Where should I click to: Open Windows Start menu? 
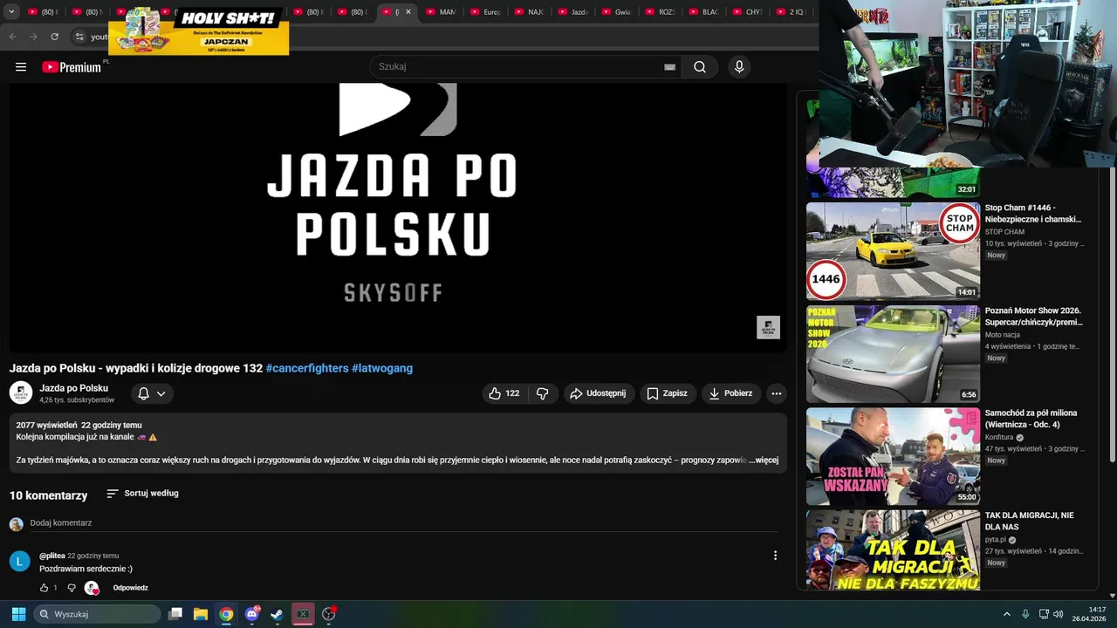18,614
